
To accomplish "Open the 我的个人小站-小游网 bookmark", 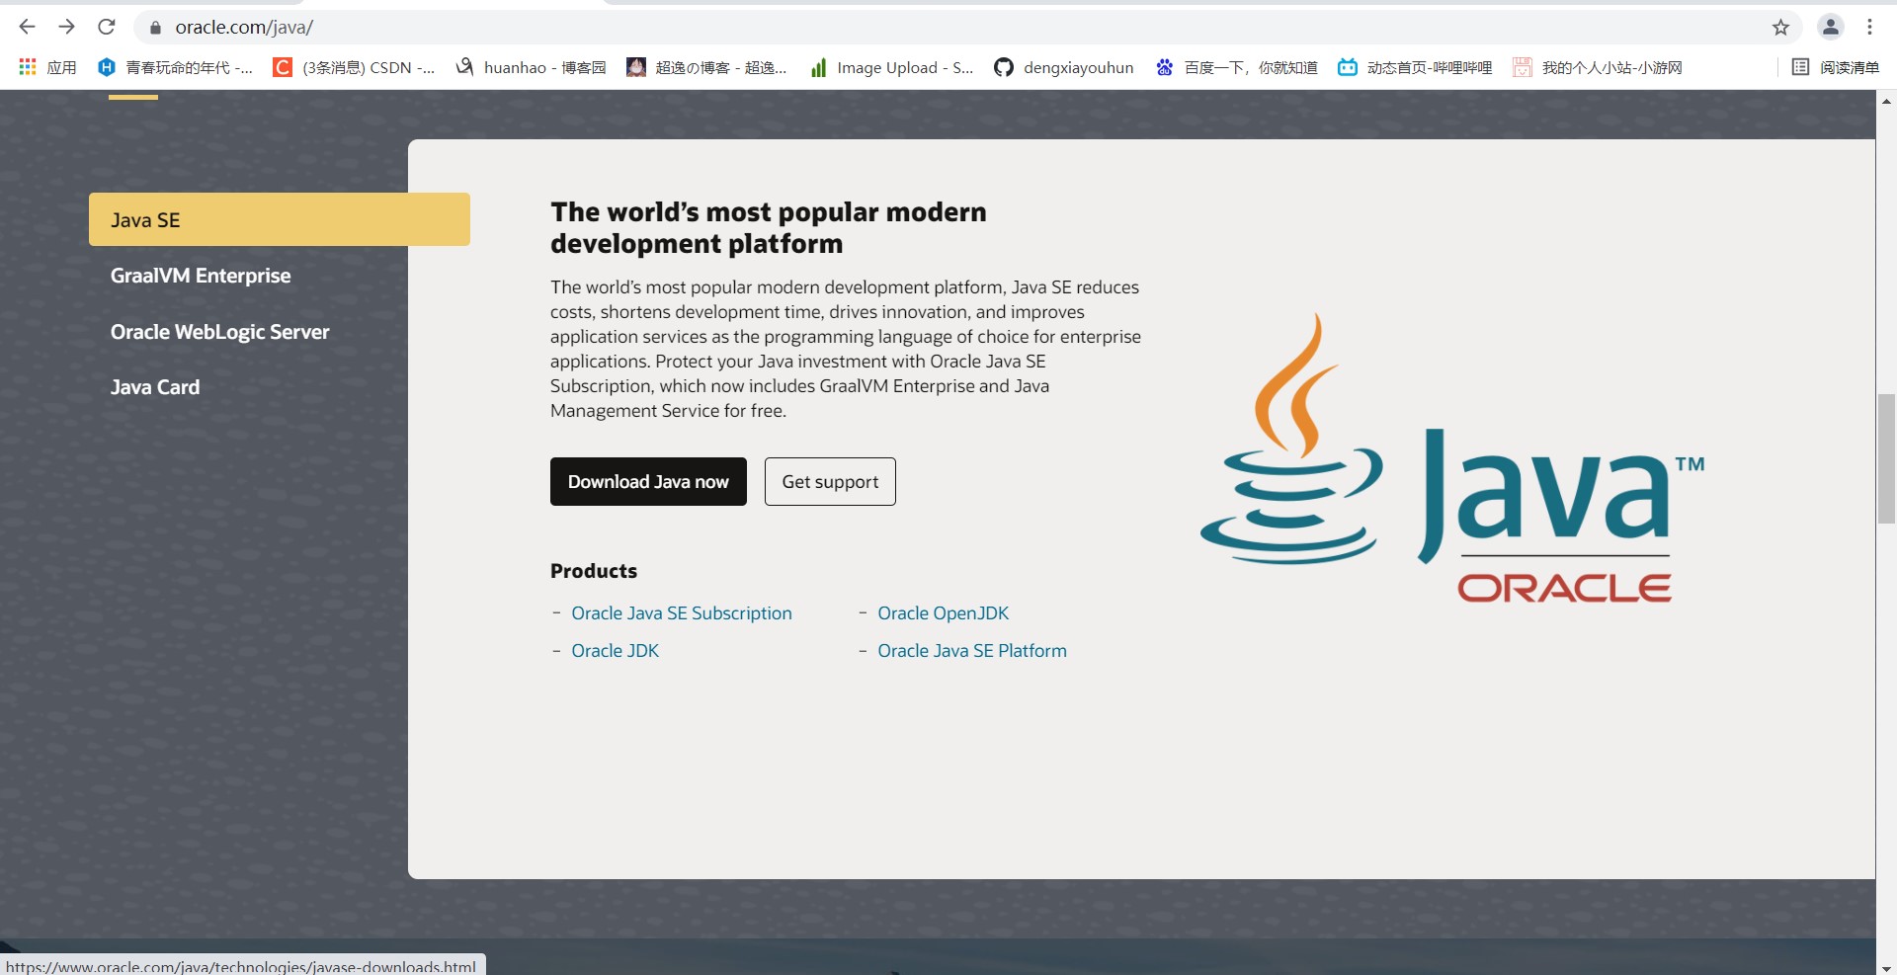I will coord(1598,67).
